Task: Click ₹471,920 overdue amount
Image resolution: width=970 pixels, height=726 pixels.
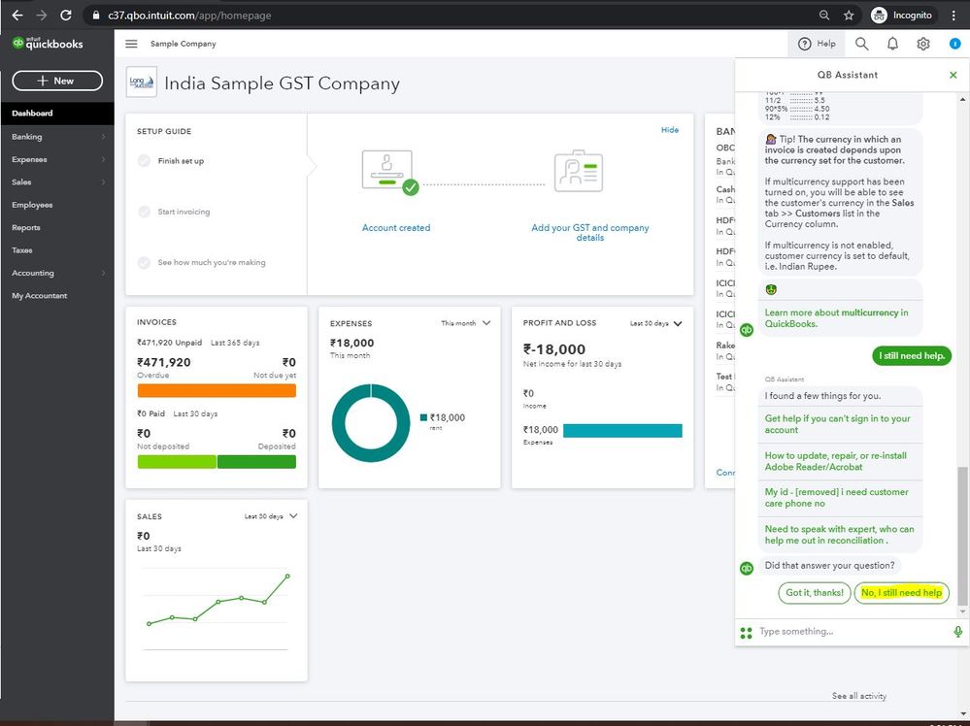Action: 164,362
